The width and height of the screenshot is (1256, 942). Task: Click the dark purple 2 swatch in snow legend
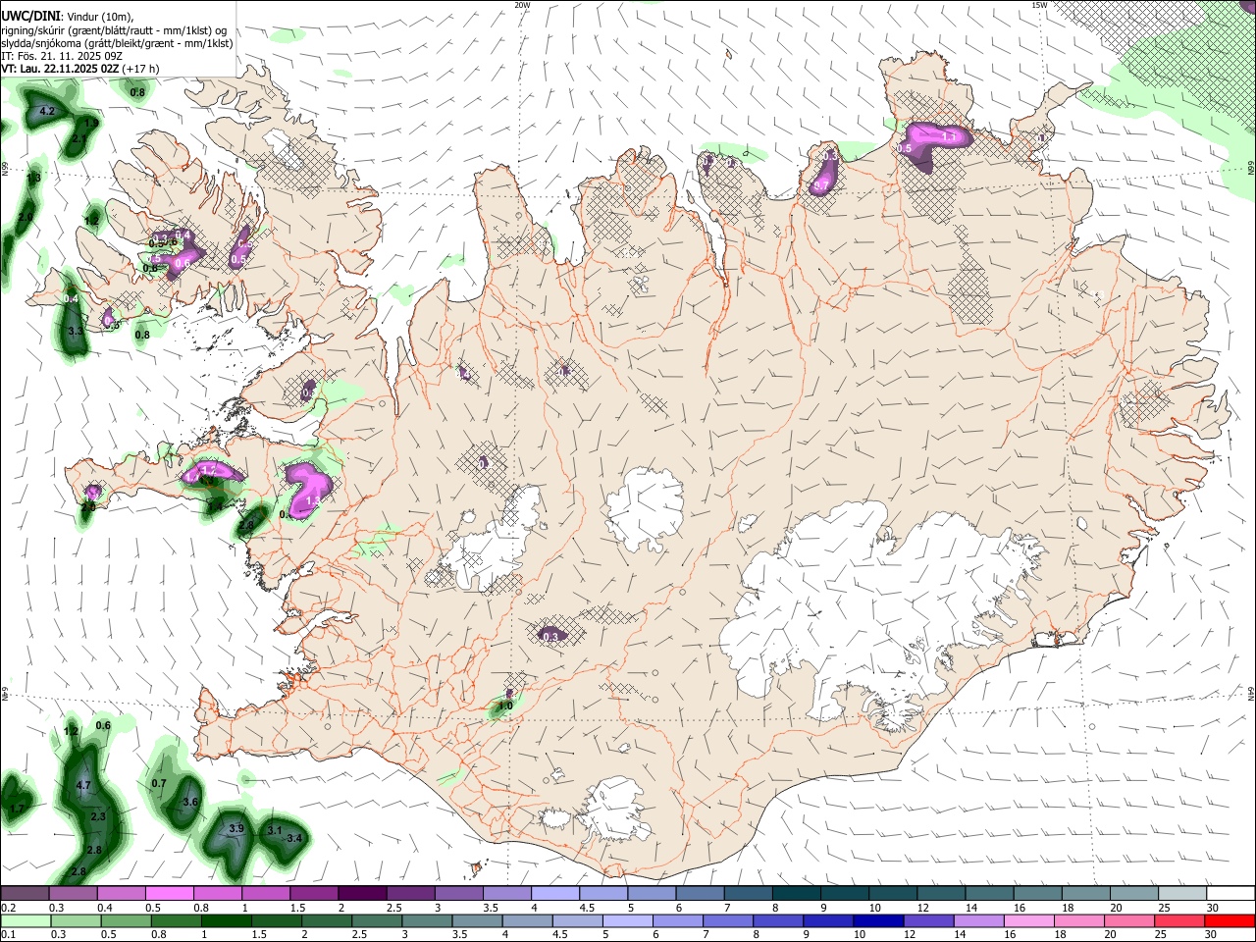point(361,894)
